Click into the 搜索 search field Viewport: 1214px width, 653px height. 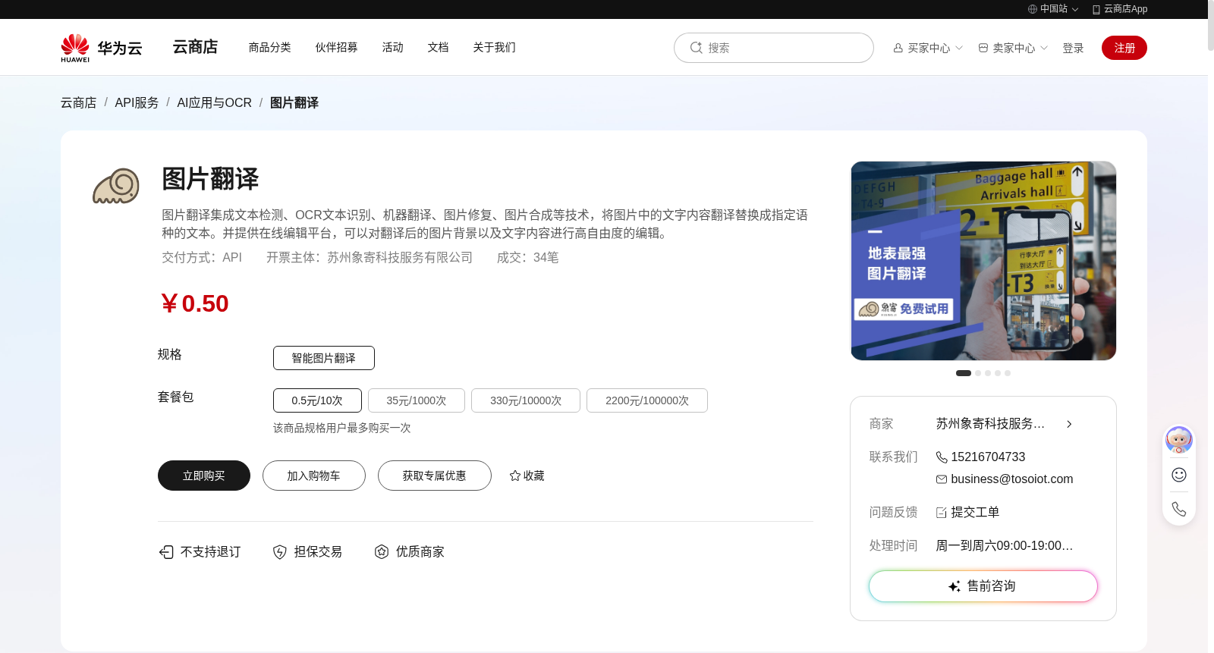pyautogui.click(x=774, y=48)
